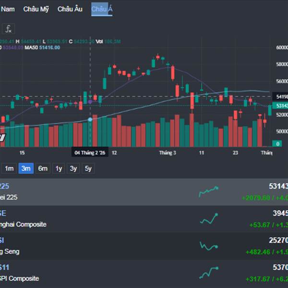Click the +482.46 change value for Hang Seng
This screenshot has height=288, width=288.
point(258,252)
